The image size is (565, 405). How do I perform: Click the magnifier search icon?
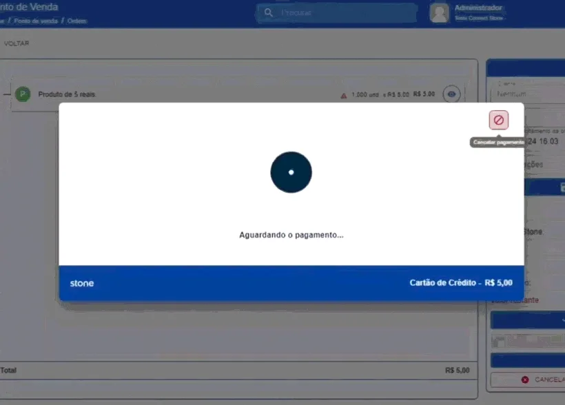[x=269, y=12]
